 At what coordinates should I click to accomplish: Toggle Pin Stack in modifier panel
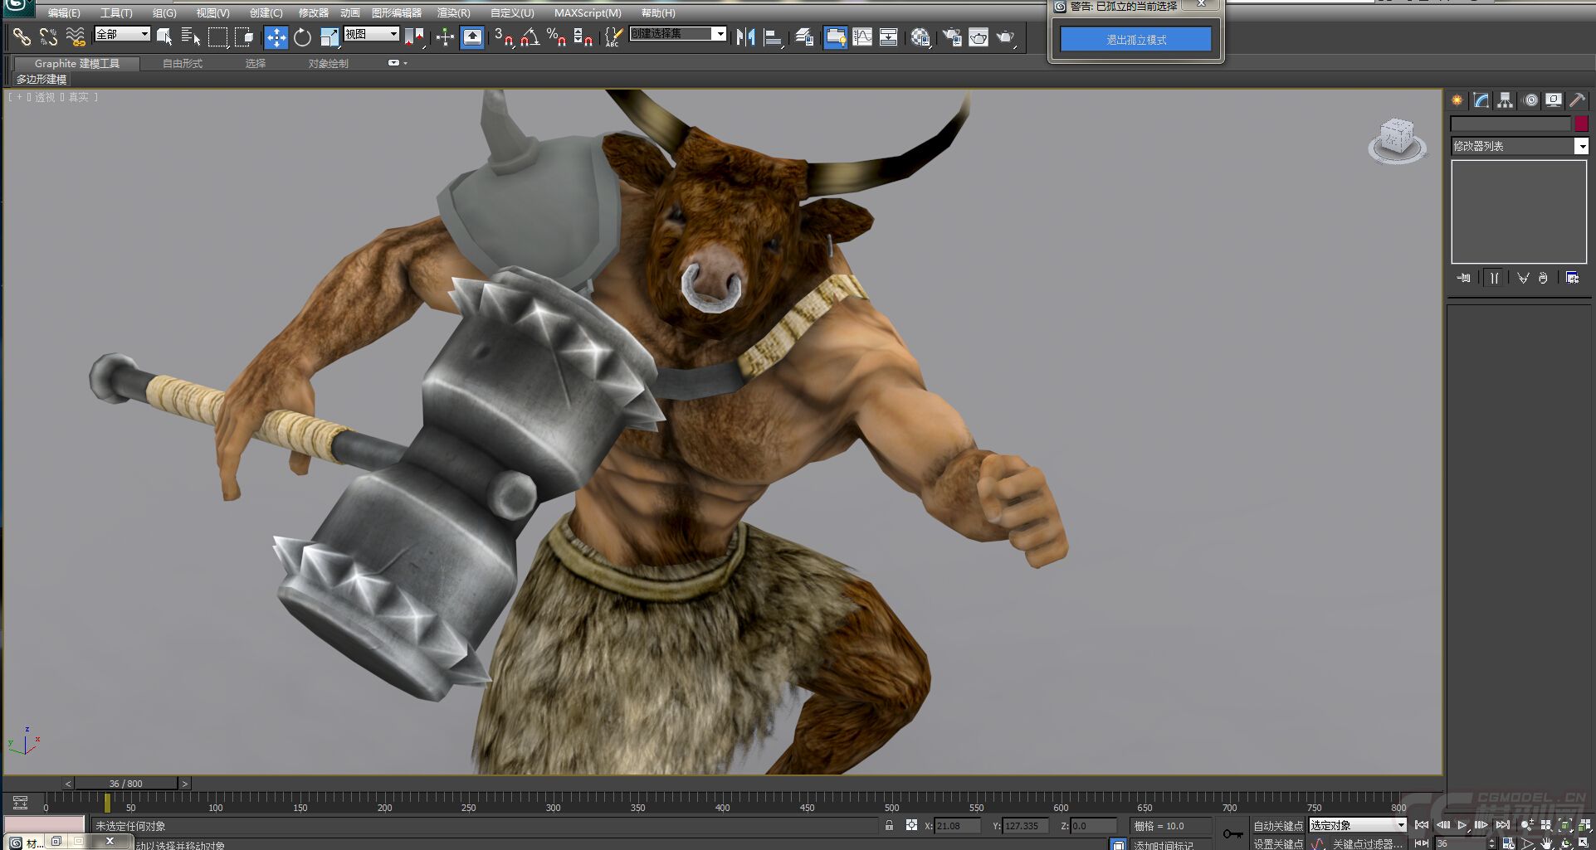pos(1464,278)
